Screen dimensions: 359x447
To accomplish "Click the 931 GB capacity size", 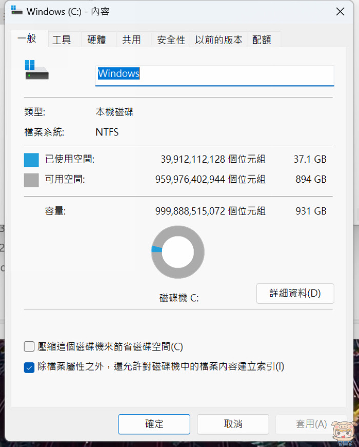I will pyautogui.click(x=311, y=211).
